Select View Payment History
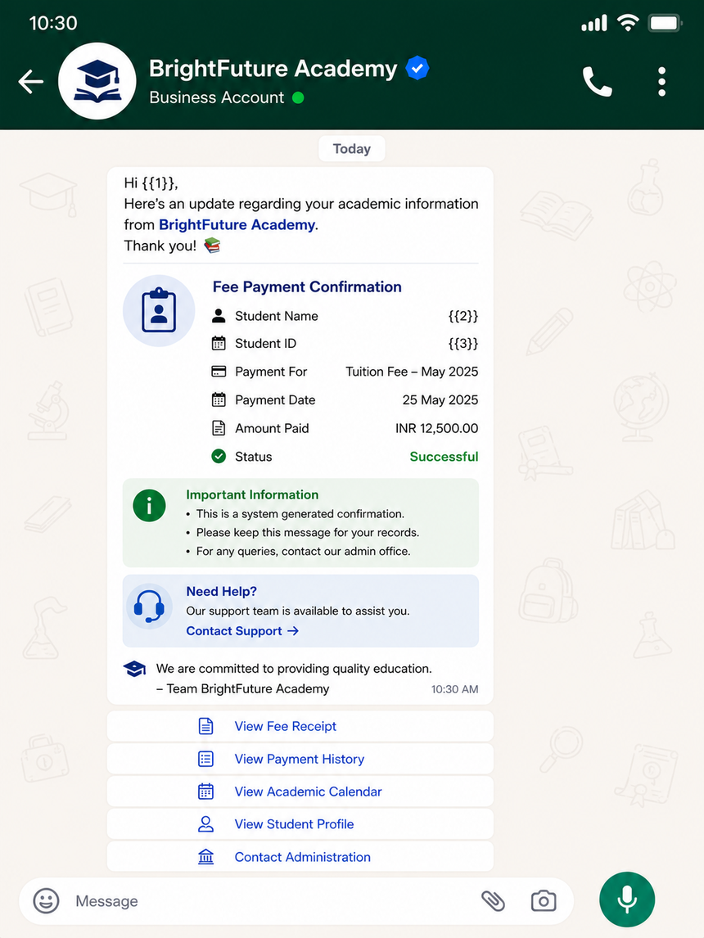Viewport: 704px width, 938px height. [x=300, y=759]
